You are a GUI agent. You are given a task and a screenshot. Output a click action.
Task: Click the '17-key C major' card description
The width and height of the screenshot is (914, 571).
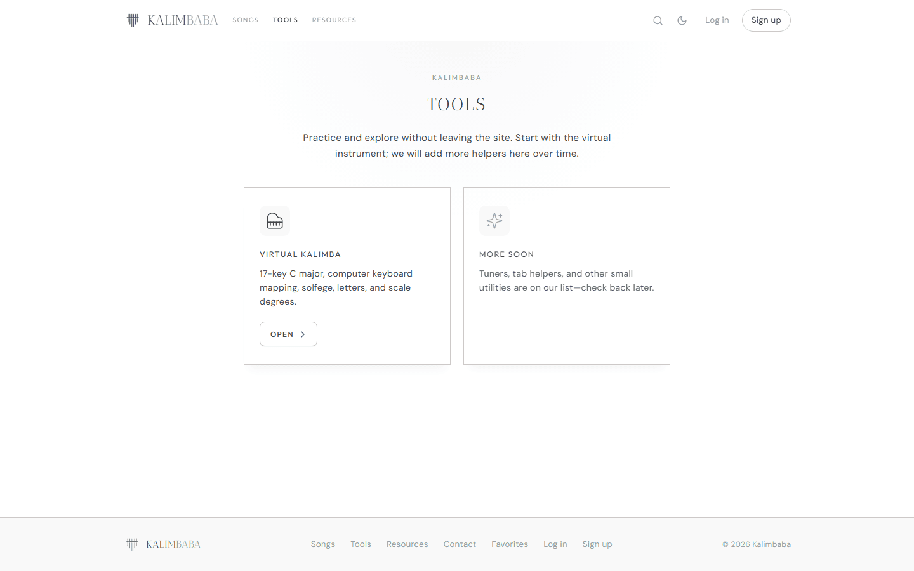[x=336, y=287]
